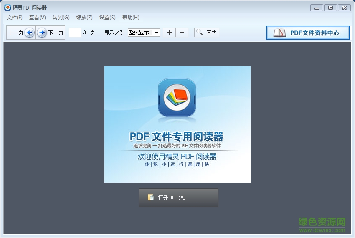This screenshot has height=238, width=355.
Task: Open the 转到(G) menu
Action: (61, 18)
